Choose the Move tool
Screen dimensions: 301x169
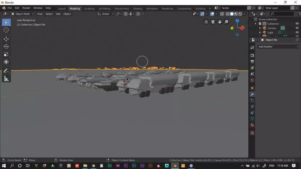coord(6,39)
